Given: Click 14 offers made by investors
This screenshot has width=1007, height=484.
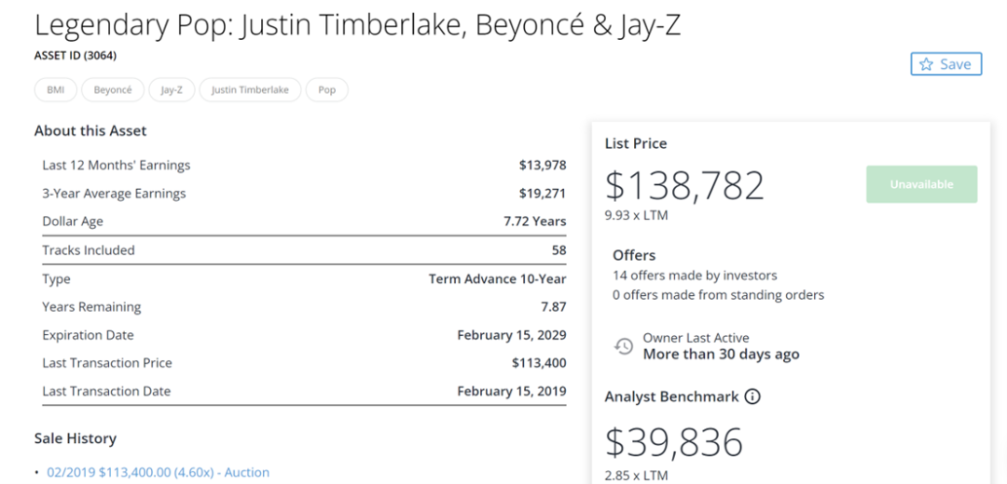Looking at the screenshot, I should (695, 276).
